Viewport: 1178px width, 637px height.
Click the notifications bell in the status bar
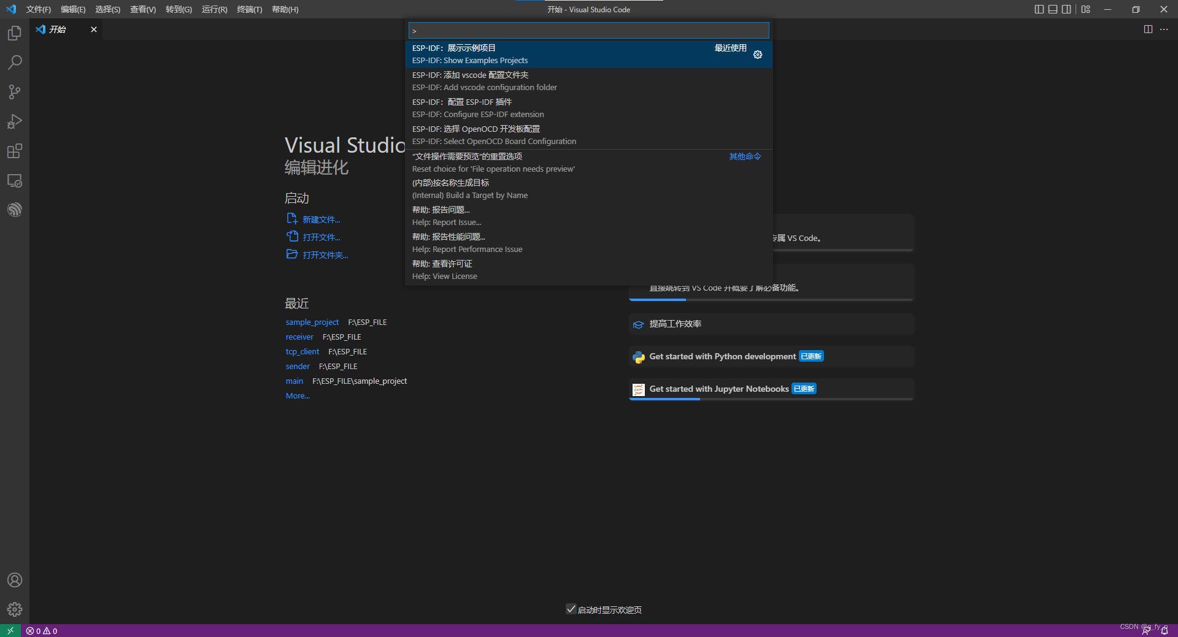[1165, 631]
